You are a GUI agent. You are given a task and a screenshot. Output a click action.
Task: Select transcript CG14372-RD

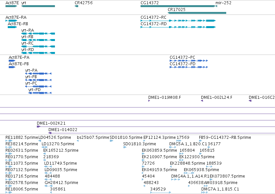[178, 27]
